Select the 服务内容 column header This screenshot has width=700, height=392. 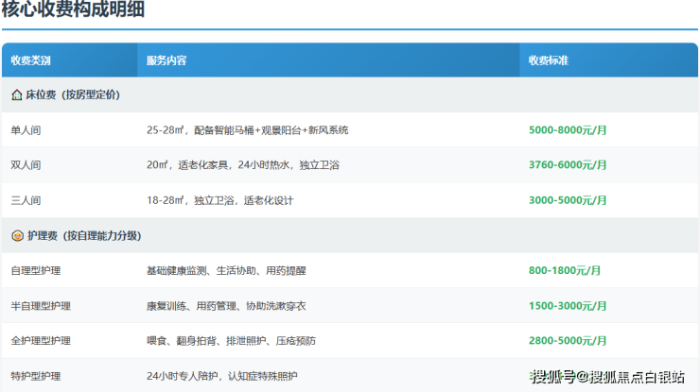point(166,60)
